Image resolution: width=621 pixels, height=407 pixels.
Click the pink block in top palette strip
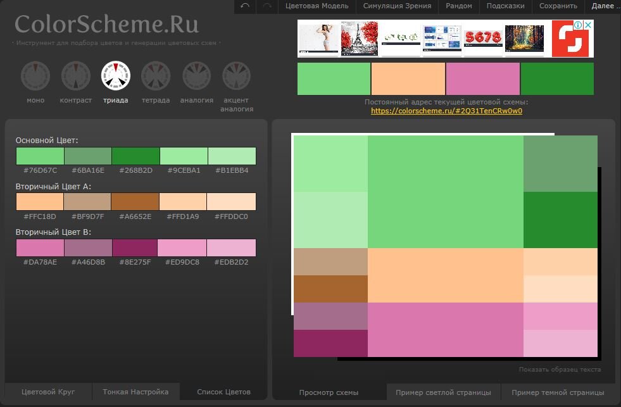(x=483, y=78)
